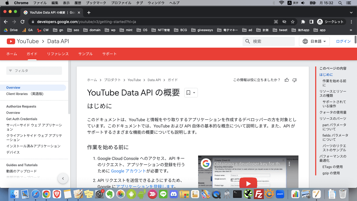
Task: Open FileZilla from the Dock
Action: point(259,194)
